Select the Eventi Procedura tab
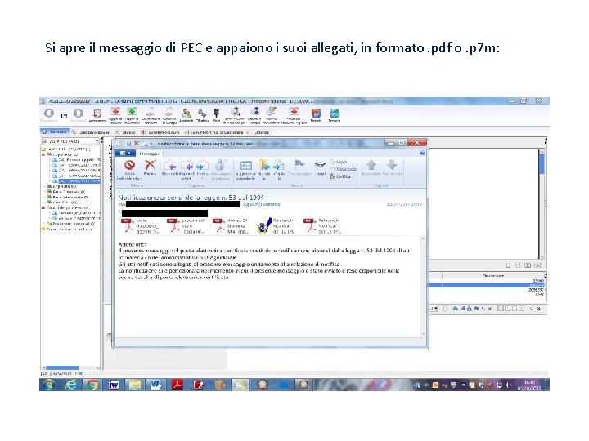The height and width of the screenshot is (441, 589). pos(160,132)
